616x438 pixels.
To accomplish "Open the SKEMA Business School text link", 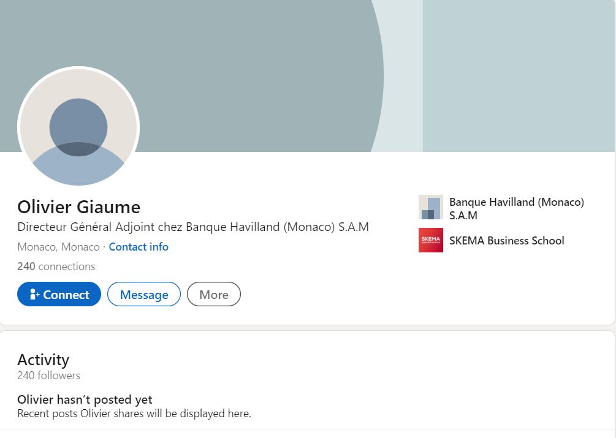I will 506,241.
